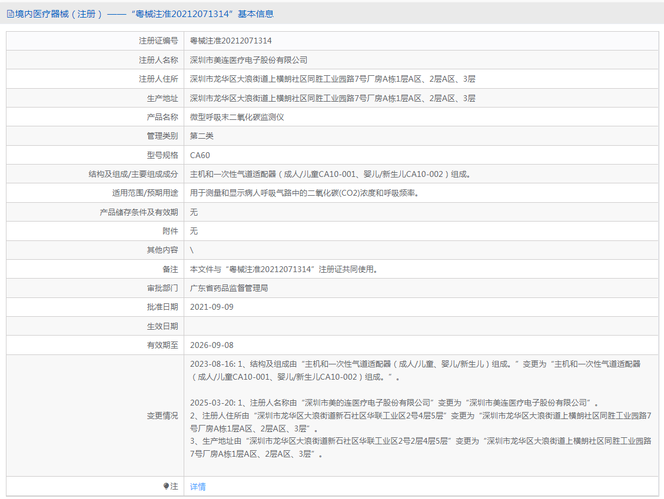Select approving department 广东省药品监督管理局

point(228,288)
